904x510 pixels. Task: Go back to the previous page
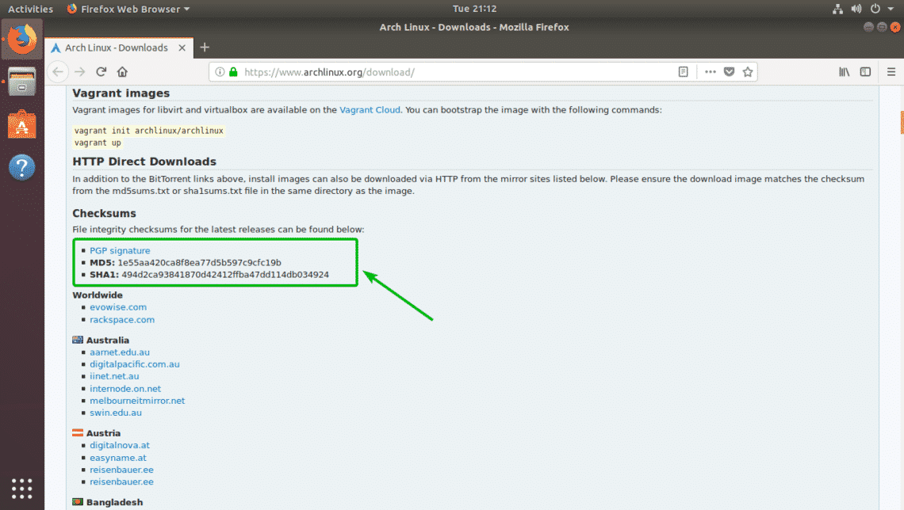click(x=58, y=72)
